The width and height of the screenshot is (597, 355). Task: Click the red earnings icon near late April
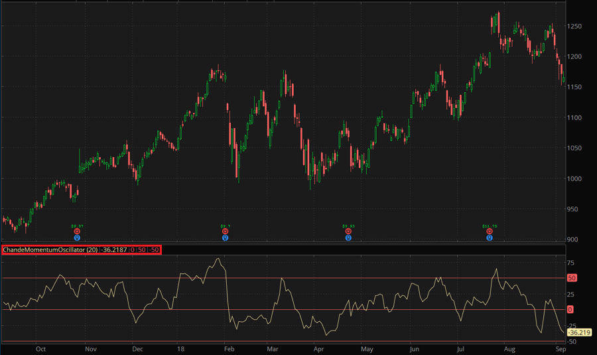tap(348, 232)
